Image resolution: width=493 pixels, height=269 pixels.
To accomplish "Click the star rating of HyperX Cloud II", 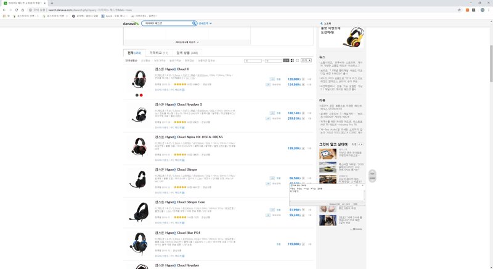I will tap(180, 84).
